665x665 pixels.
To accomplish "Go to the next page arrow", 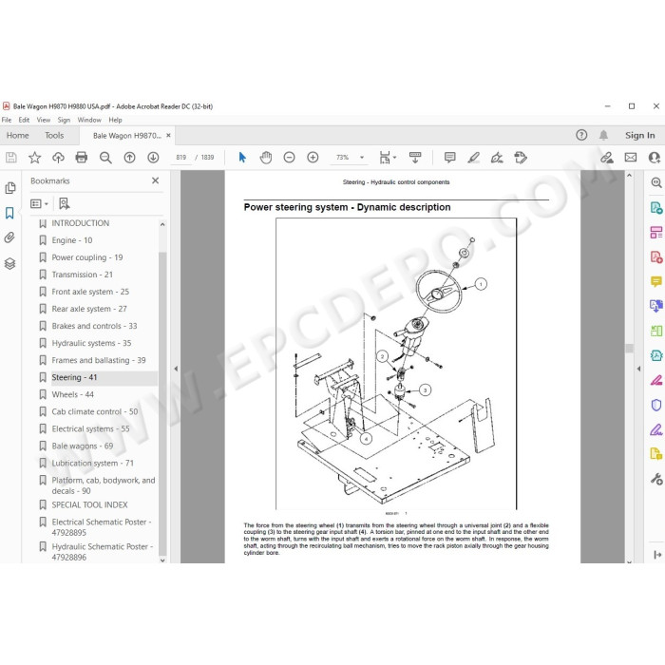I will (153, 158).
